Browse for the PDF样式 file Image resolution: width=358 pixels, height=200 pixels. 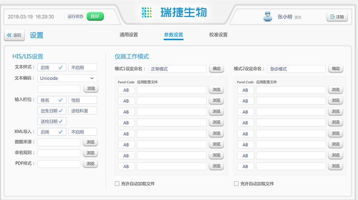90,164
